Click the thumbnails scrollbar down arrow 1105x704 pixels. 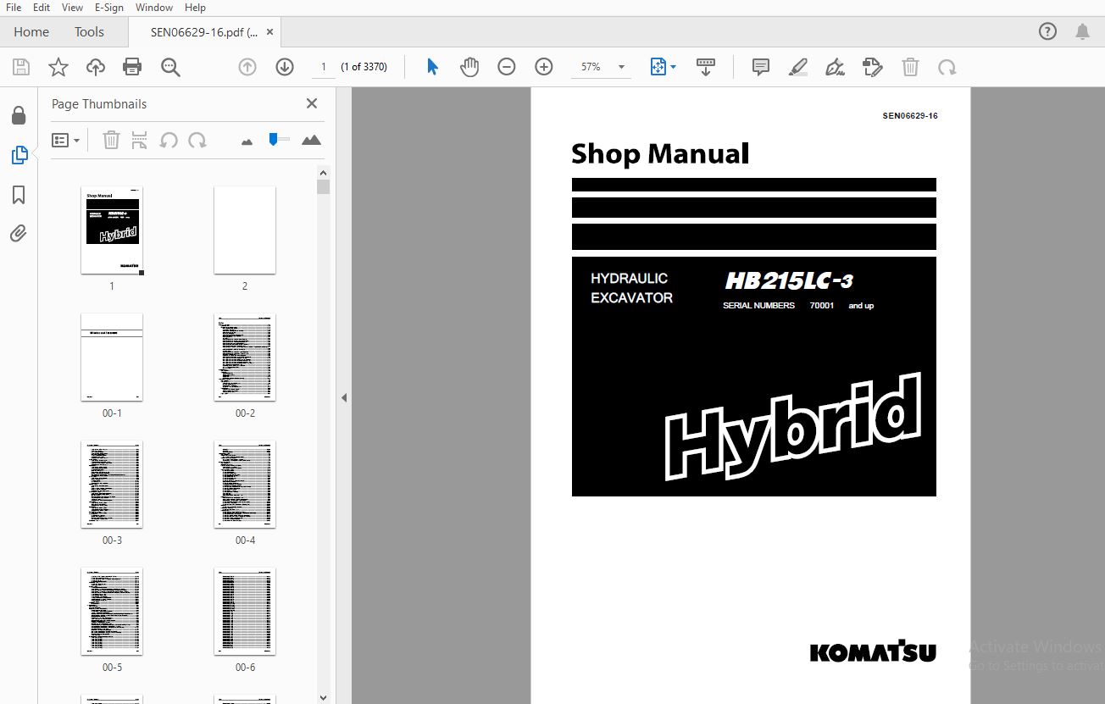(323, 697)
